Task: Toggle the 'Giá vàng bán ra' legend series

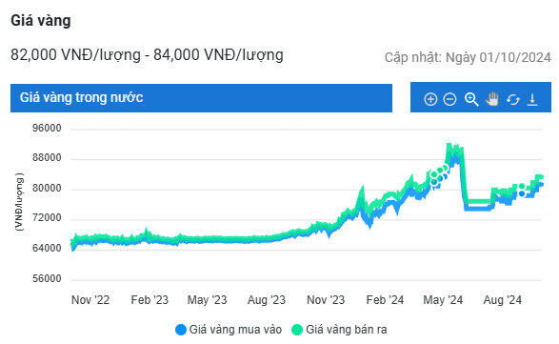Action: pyautogui.click(x=339, y=330)
